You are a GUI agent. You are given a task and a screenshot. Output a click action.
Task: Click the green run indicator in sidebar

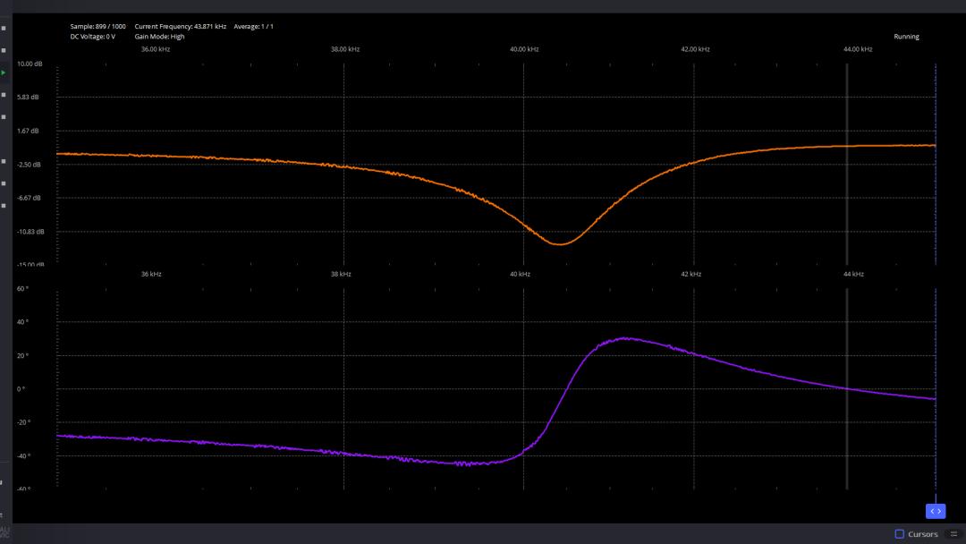click(4, 72)
